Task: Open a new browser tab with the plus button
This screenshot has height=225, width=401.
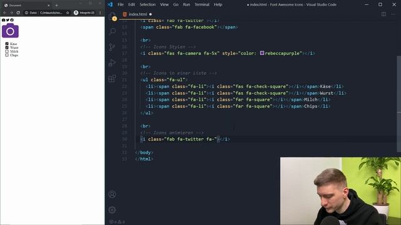Action: tap(56, 5)
